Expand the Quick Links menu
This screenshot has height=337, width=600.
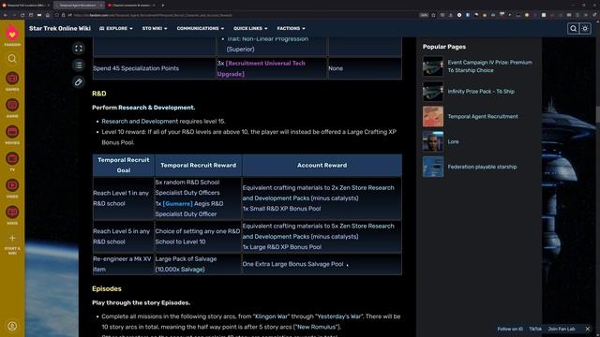click(250, 29)
